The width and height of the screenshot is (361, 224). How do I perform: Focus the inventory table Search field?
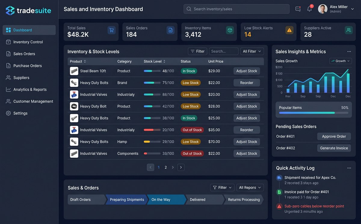(224, 51)
